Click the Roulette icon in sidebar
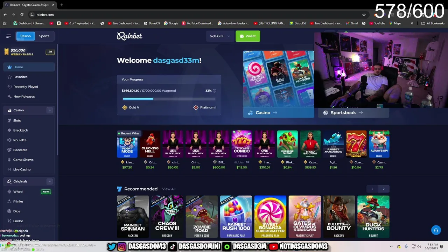This screenshot has height=252, width=448. pyautogui.click(x=9, y=140)
